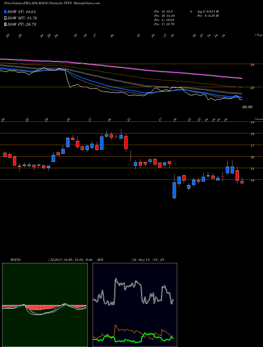Click the tall blue candle at the chart's lowest price
Screen dimensions: 263x347
click(x=175, y=190)
